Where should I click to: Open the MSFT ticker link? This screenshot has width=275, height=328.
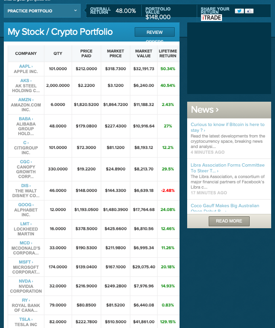pyautogui.click(x=26, y=262)
